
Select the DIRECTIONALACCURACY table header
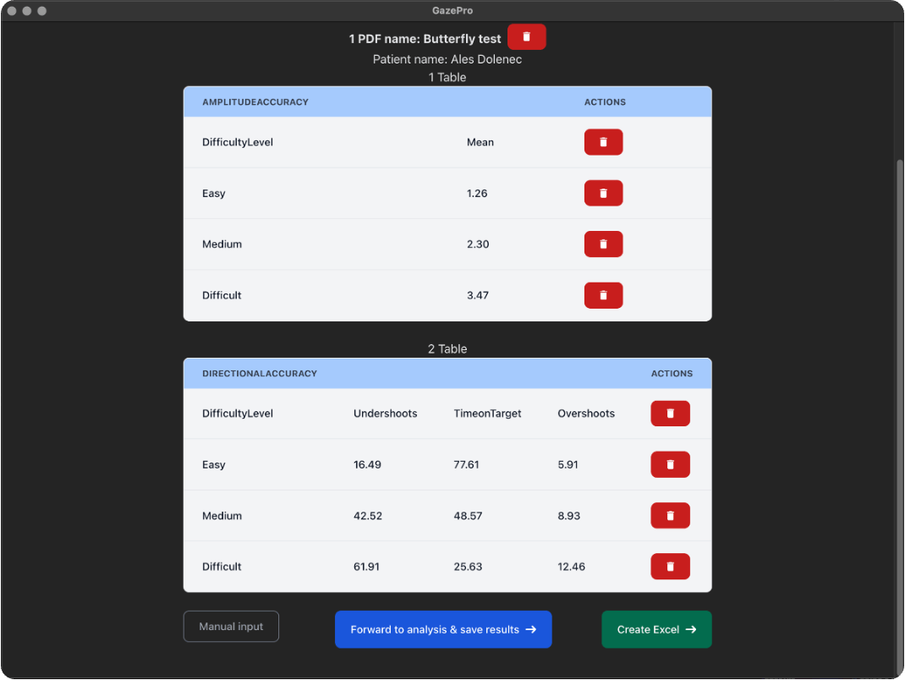(260, 374)
